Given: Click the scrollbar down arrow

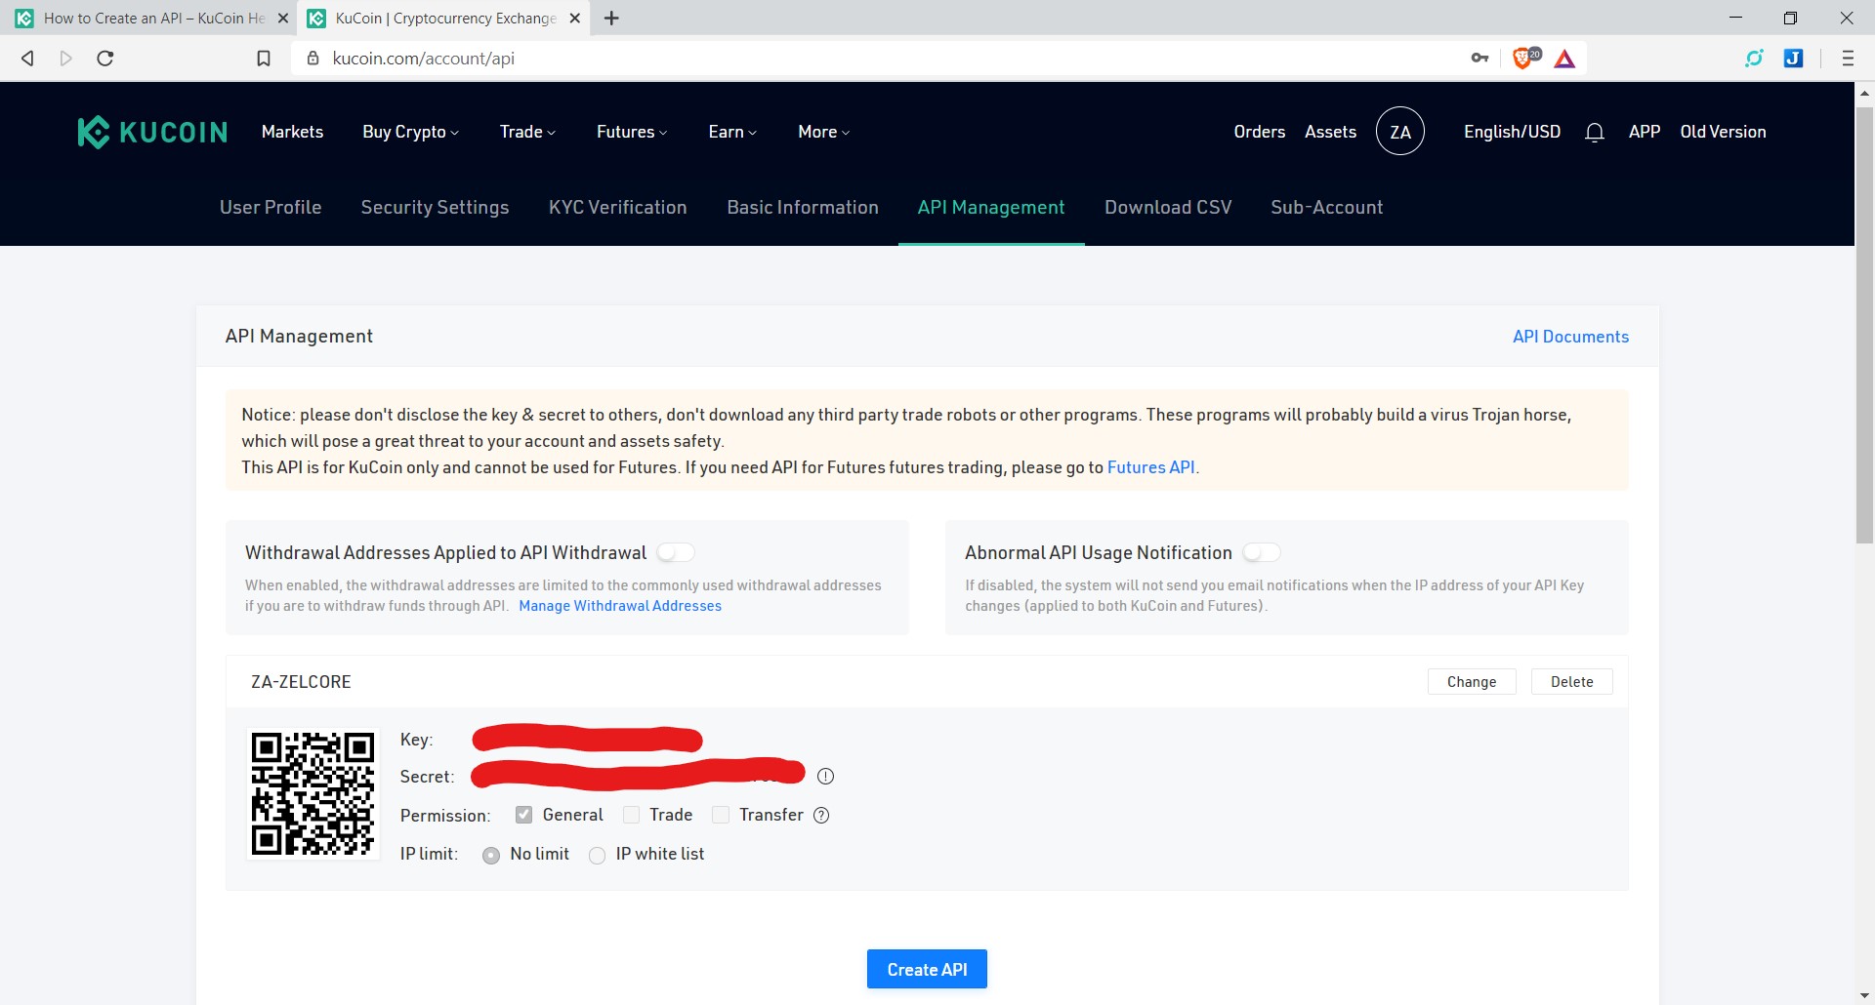Looking at the screenshot, I should (x=1864, y=995).
